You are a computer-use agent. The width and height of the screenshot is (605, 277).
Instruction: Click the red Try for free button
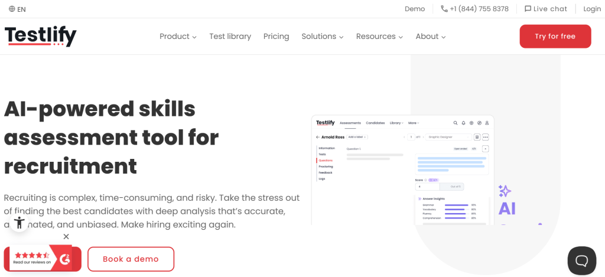coord(555,36)
